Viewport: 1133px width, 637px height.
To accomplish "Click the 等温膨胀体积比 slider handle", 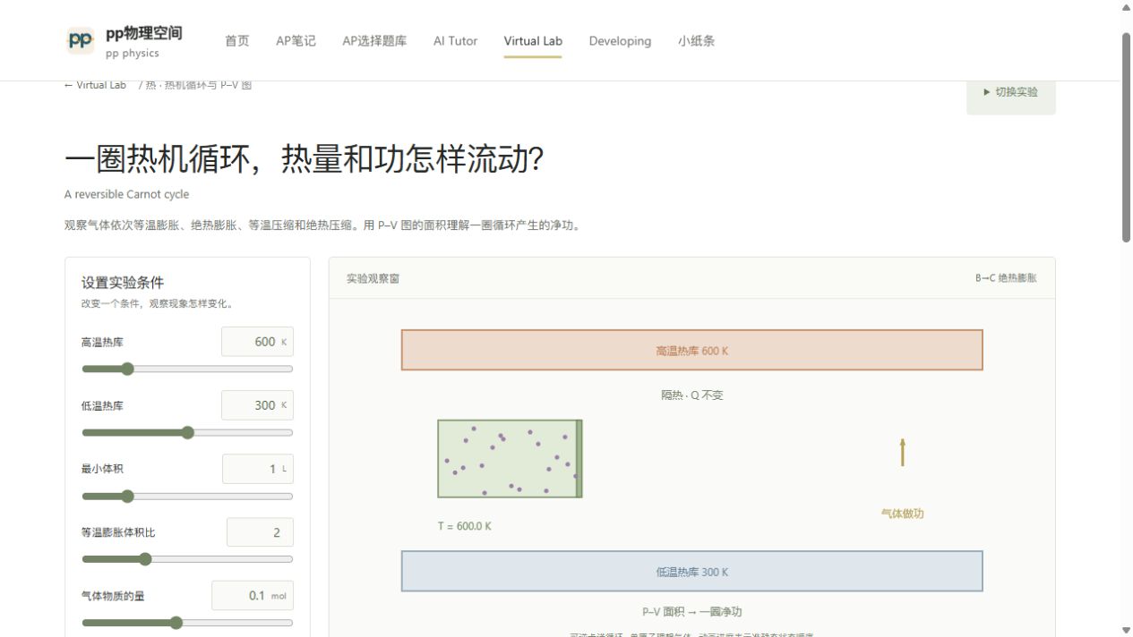I will coord(145,559).
